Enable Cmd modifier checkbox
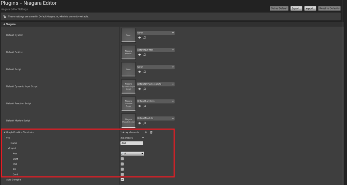 [x=122, y=175]
